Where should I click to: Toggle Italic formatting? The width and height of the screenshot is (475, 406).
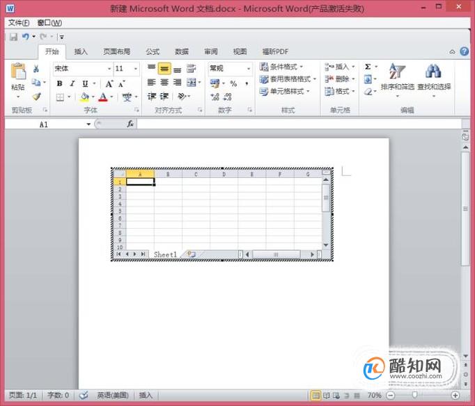pyautogui.click(x=72, y=83)
